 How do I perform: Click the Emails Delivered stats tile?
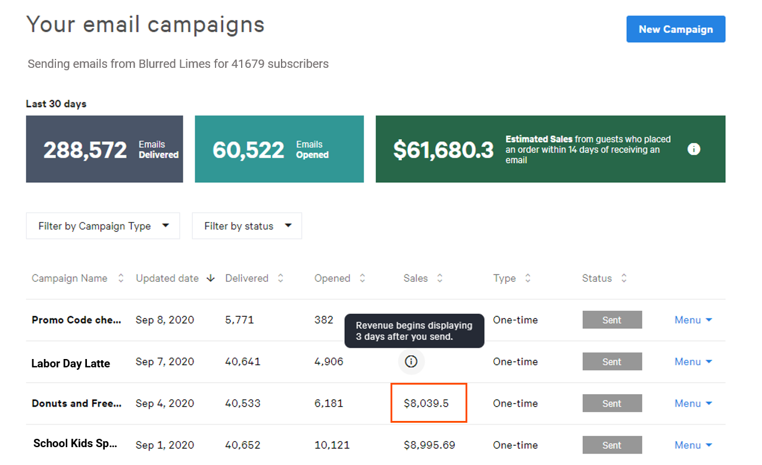pos(104,149)
